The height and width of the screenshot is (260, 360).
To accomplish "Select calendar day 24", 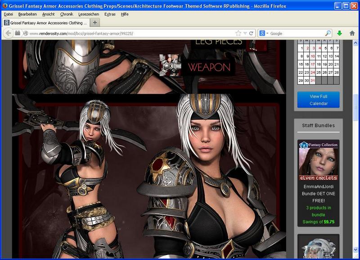I will click(313, 73).
